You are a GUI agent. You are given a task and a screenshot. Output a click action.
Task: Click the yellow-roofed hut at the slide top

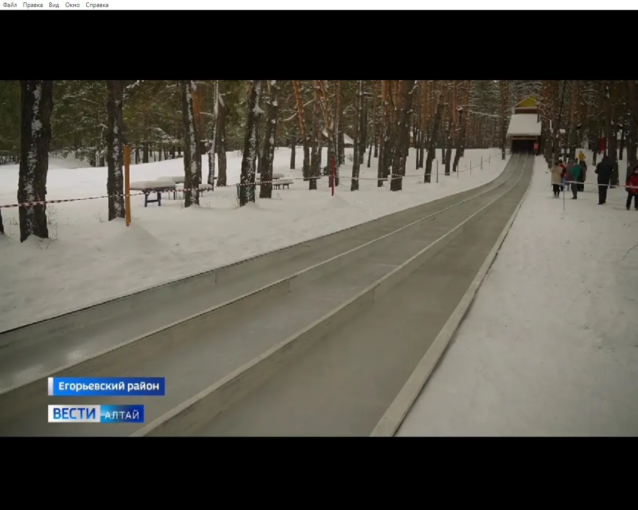[524, 123]
